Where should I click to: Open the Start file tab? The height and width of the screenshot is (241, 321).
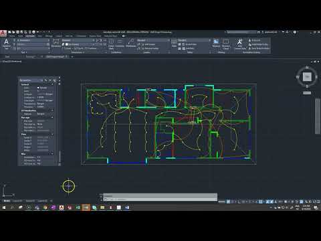[x=7, y=57]
